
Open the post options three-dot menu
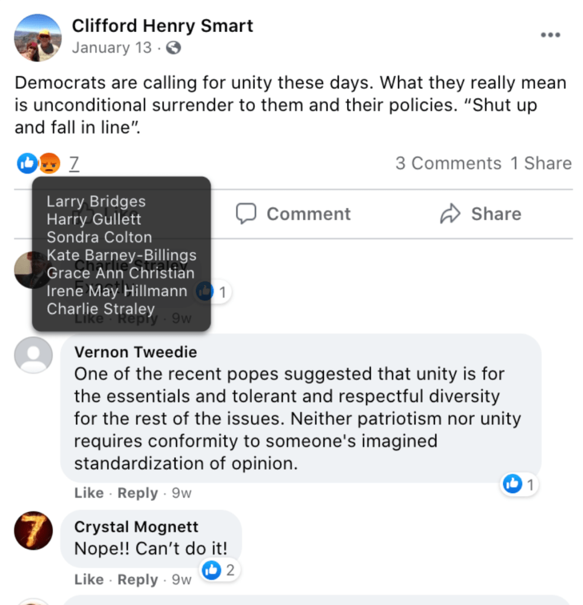click(x=550, y=35)
